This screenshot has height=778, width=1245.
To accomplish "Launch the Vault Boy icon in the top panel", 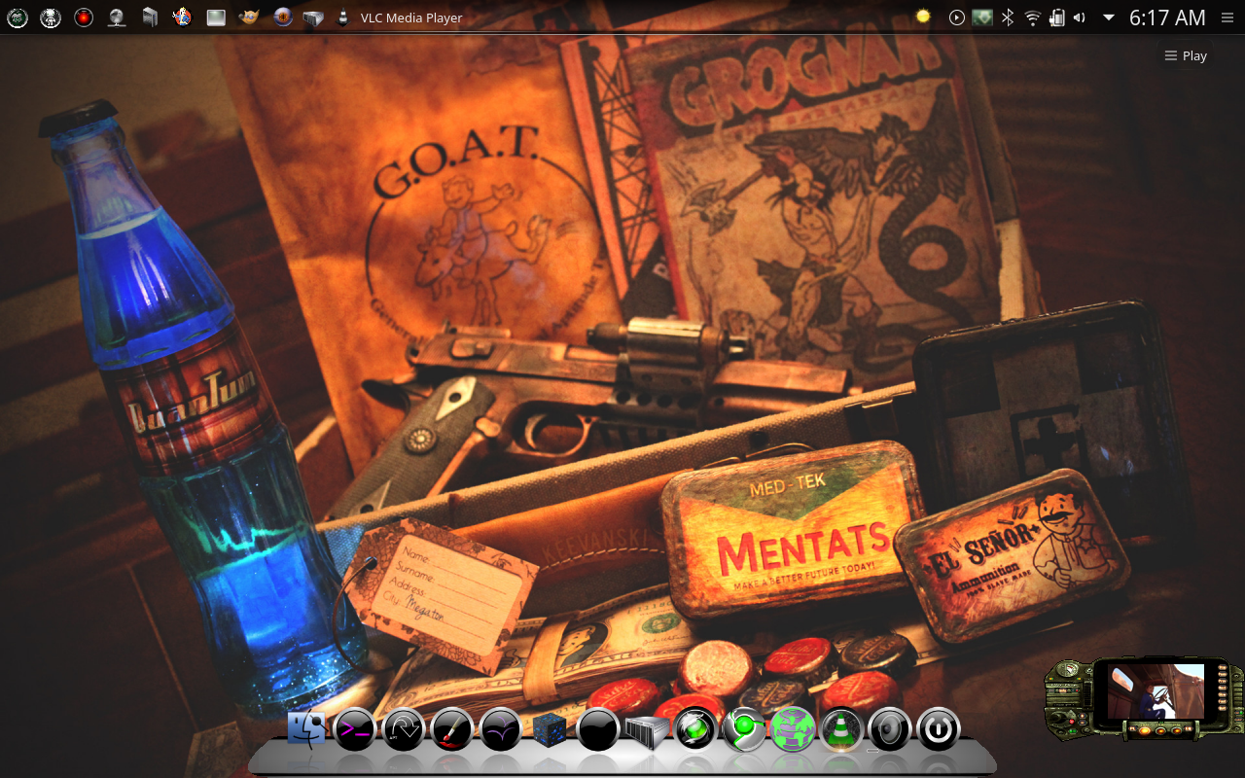I will tap(182, 18).
